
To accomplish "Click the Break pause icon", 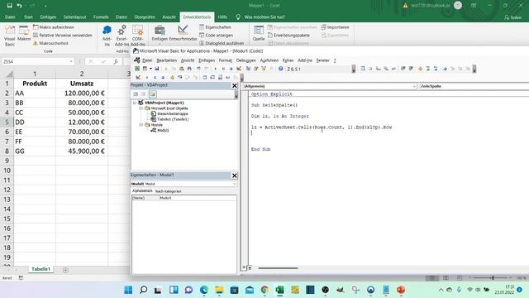I will click(223, 69).
